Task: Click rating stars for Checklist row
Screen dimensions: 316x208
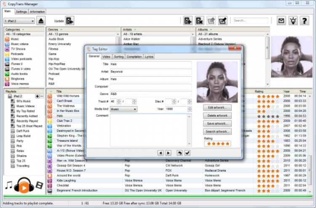Action: pyautogui.click(x=268, y=186)
